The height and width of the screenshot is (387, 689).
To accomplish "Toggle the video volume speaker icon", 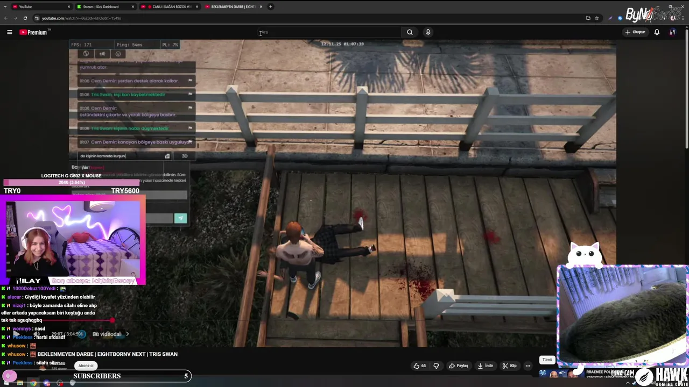I will [37, 334].
